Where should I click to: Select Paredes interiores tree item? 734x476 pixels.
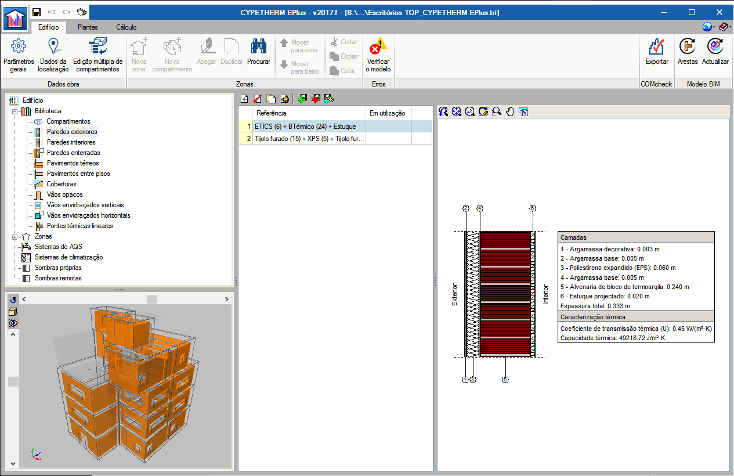coord(71,142)
